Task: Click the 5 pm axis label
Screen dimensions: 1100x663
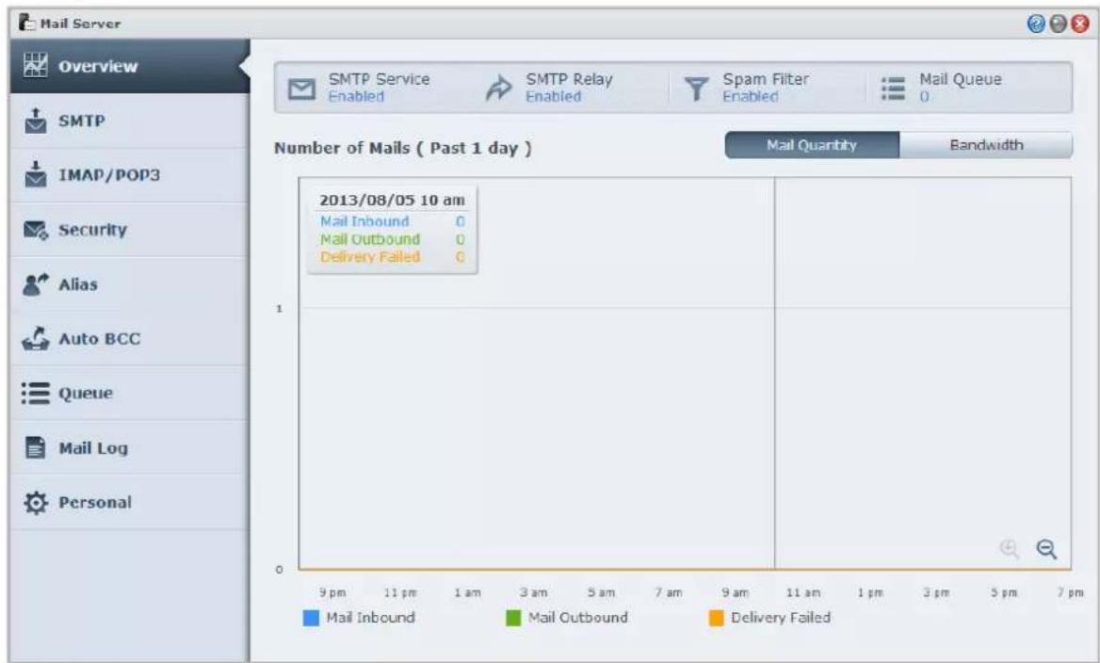Action: click(x=1004, y=593)
